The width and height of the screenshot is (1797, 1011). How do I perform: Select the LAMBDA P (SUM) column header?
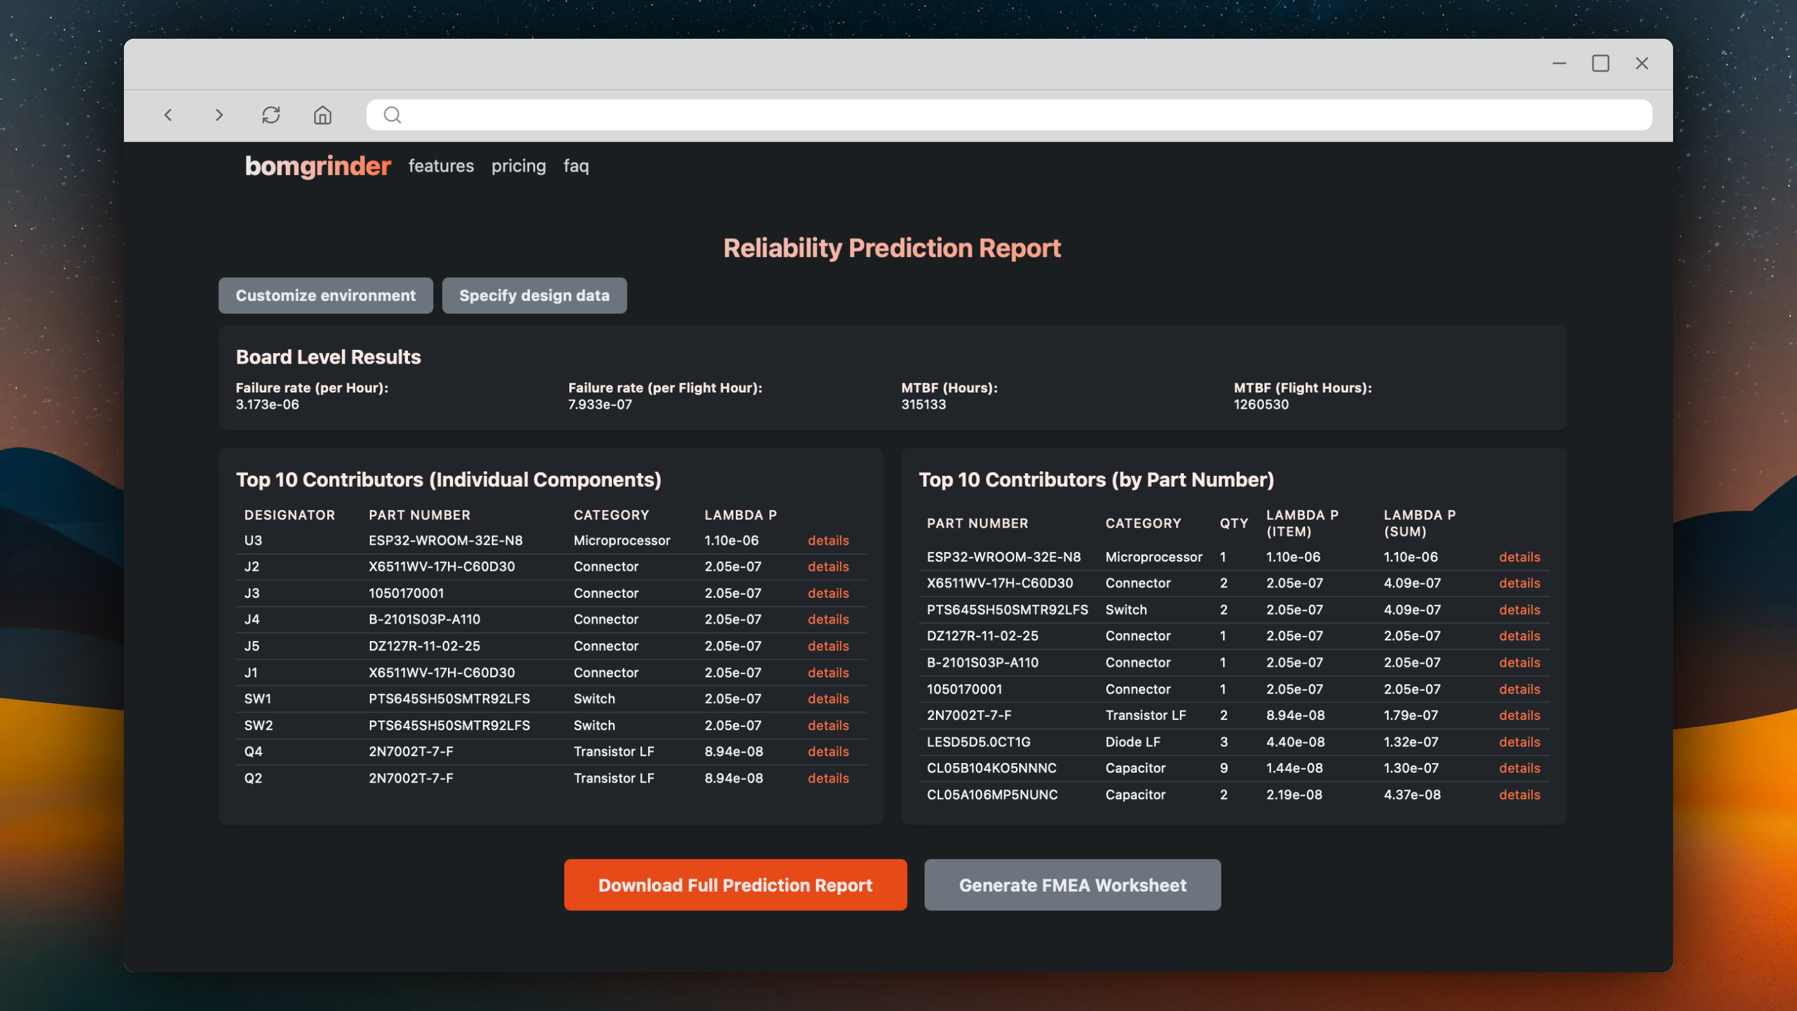point(1419,524)
